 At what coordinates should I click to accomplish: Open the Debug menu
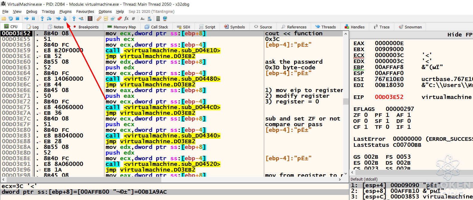(32, 11)
